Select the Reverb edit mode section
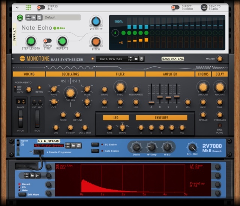 [x=19, y=184]
